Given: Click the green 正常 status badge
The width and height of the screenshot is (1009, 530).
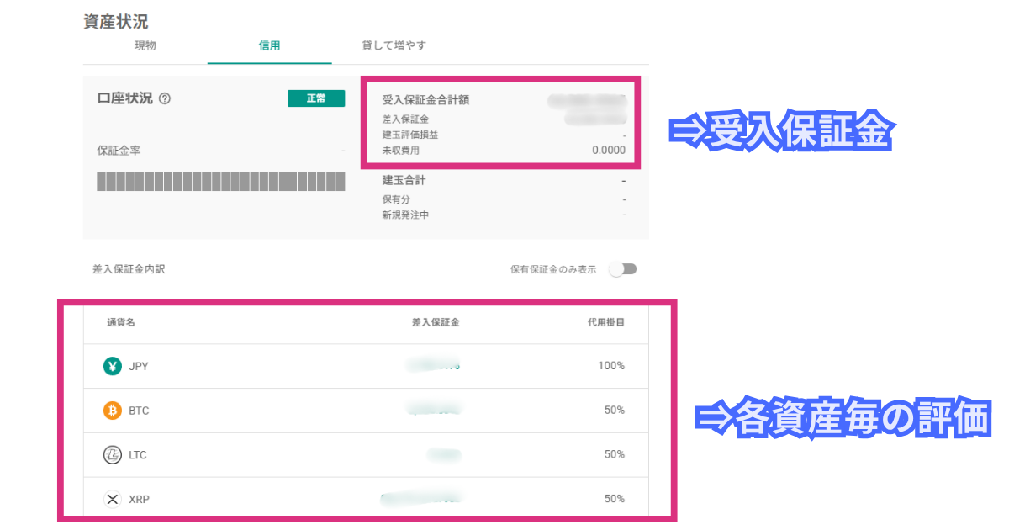Looking at the screenshot, I should click(316, 98).
